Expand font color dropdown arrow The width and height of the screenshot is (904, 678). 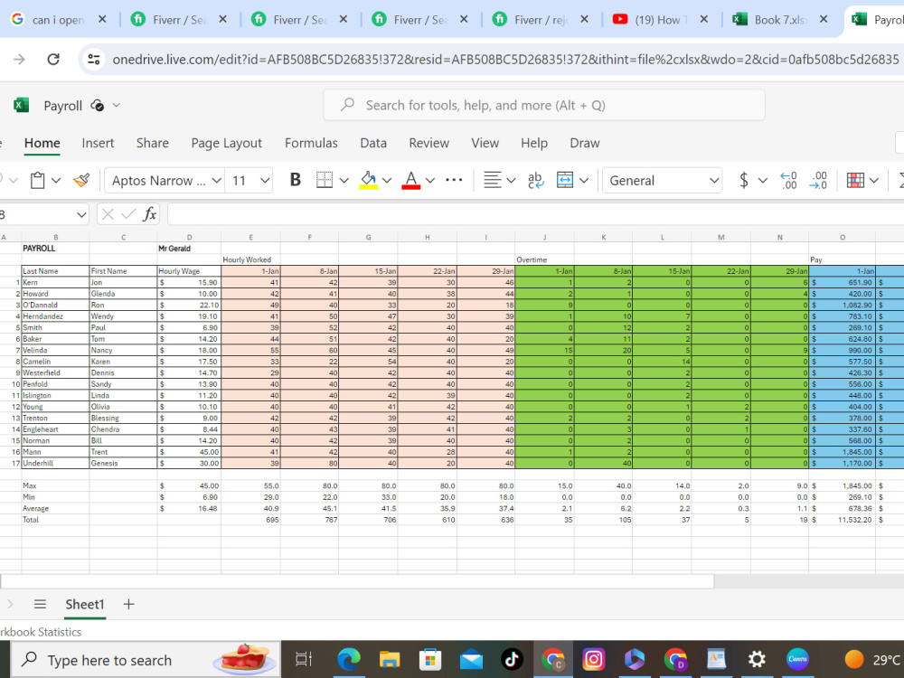(x=430, y=181)
